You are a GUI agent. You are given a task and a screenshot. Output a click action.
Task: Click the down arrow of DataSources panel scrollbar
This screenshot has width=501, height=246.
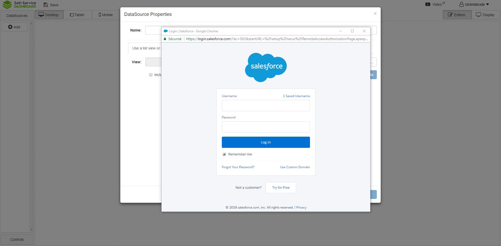pos(32,230)
